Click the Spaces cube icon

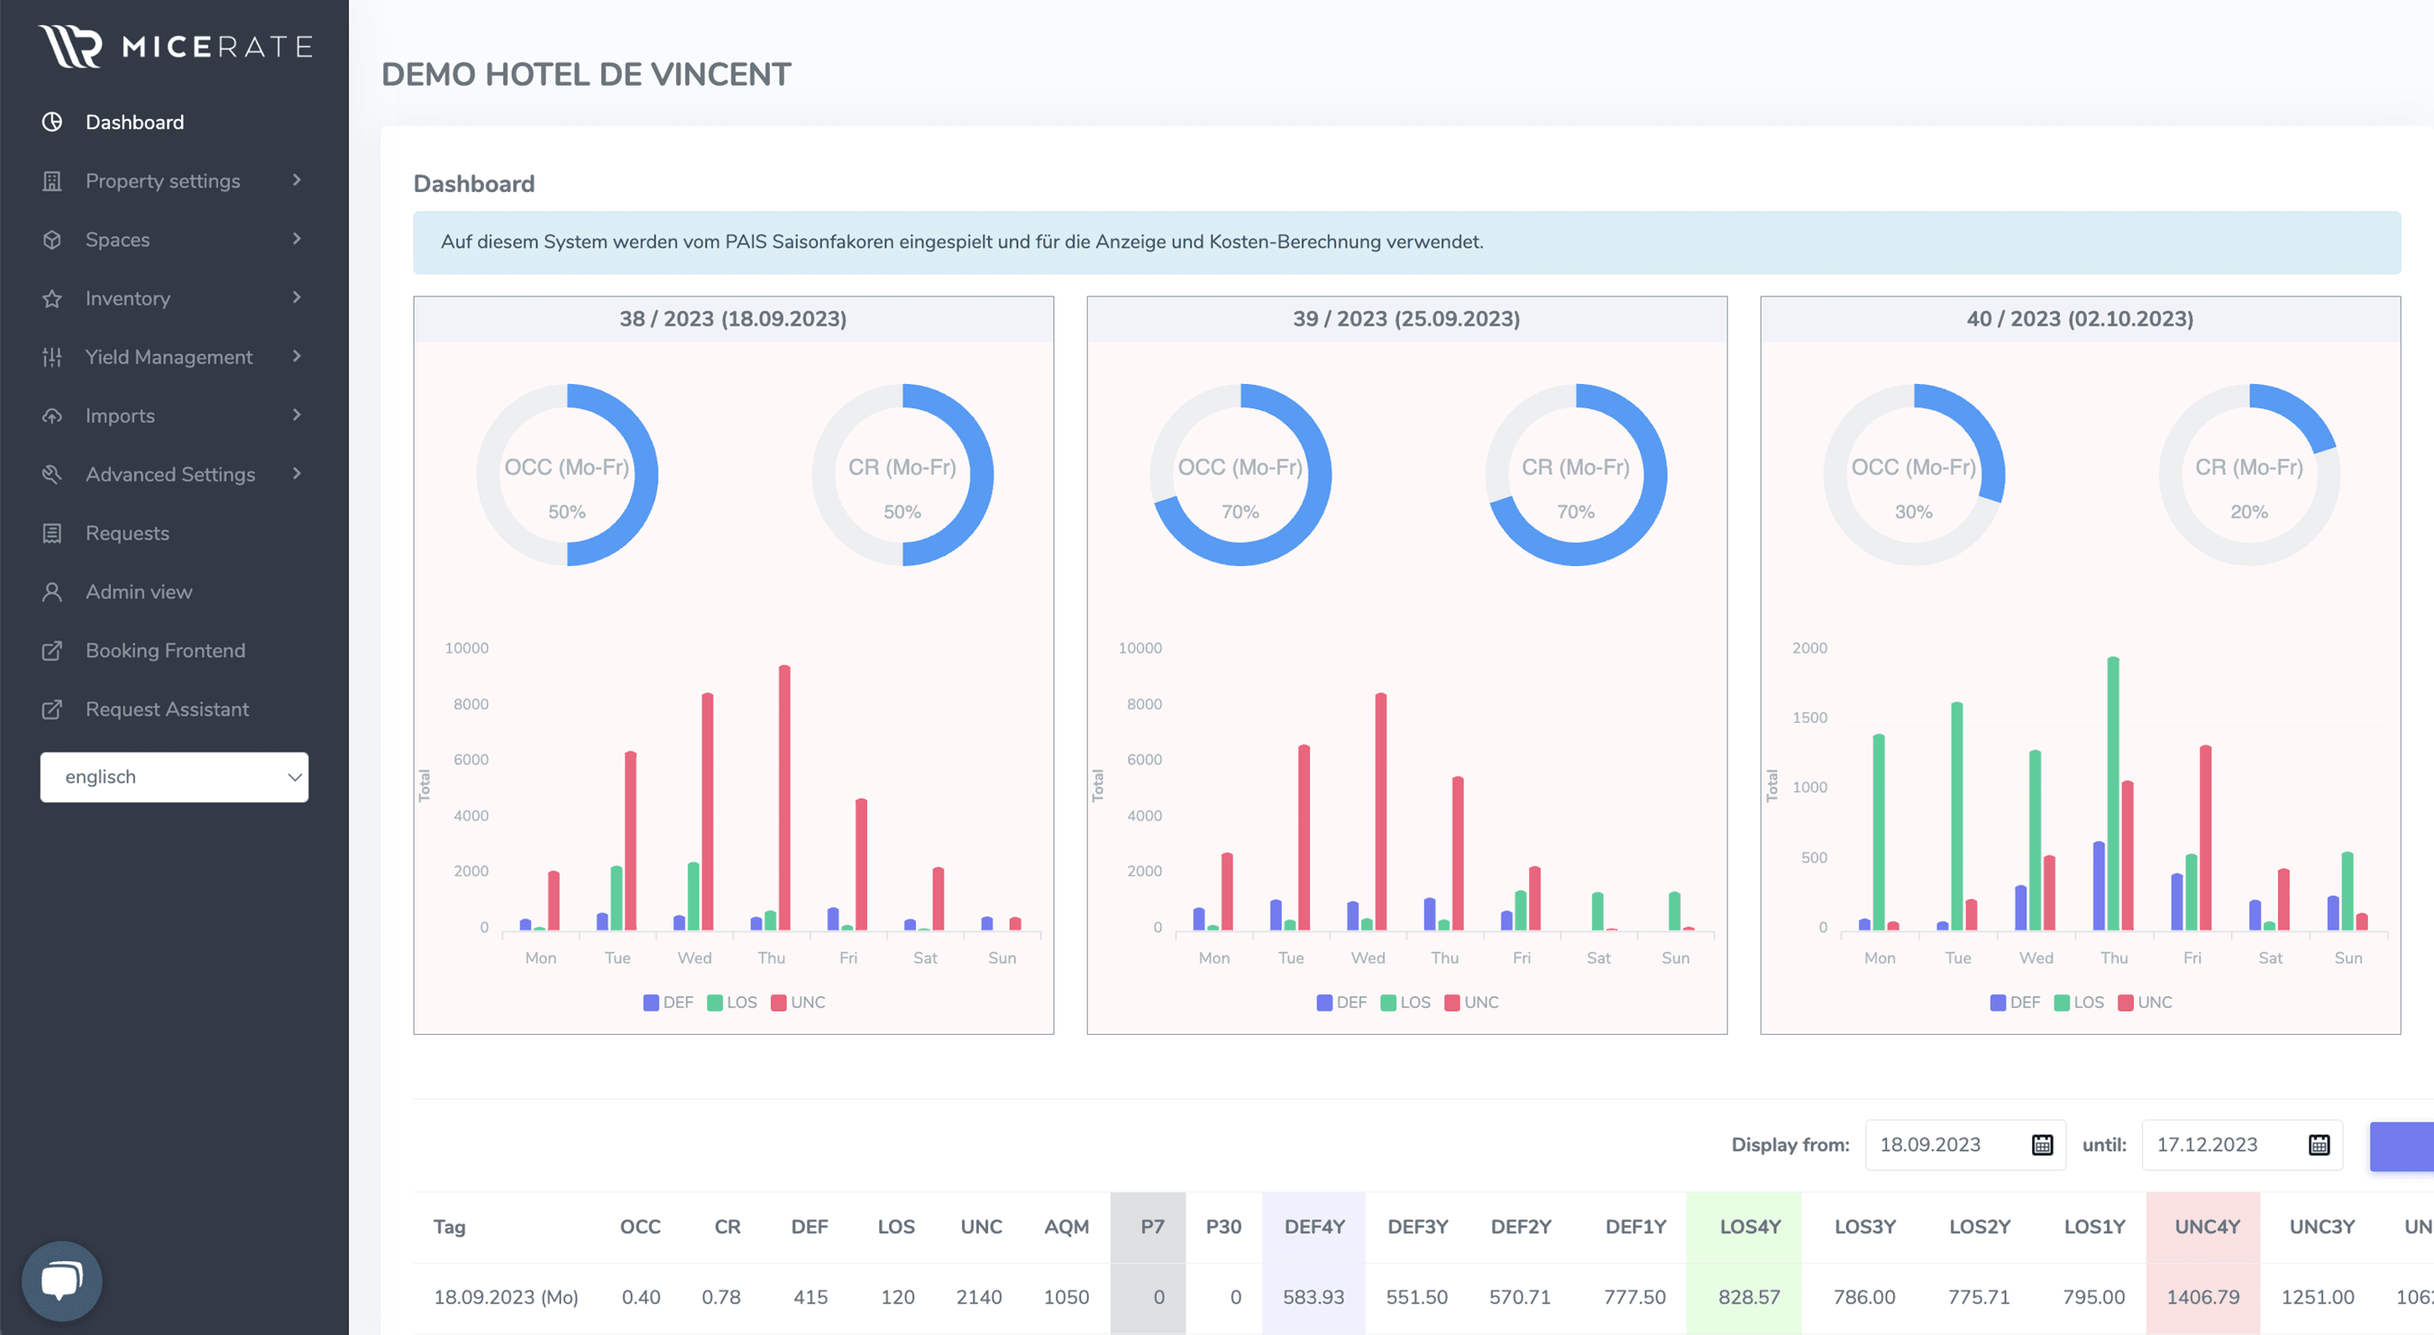52,239
